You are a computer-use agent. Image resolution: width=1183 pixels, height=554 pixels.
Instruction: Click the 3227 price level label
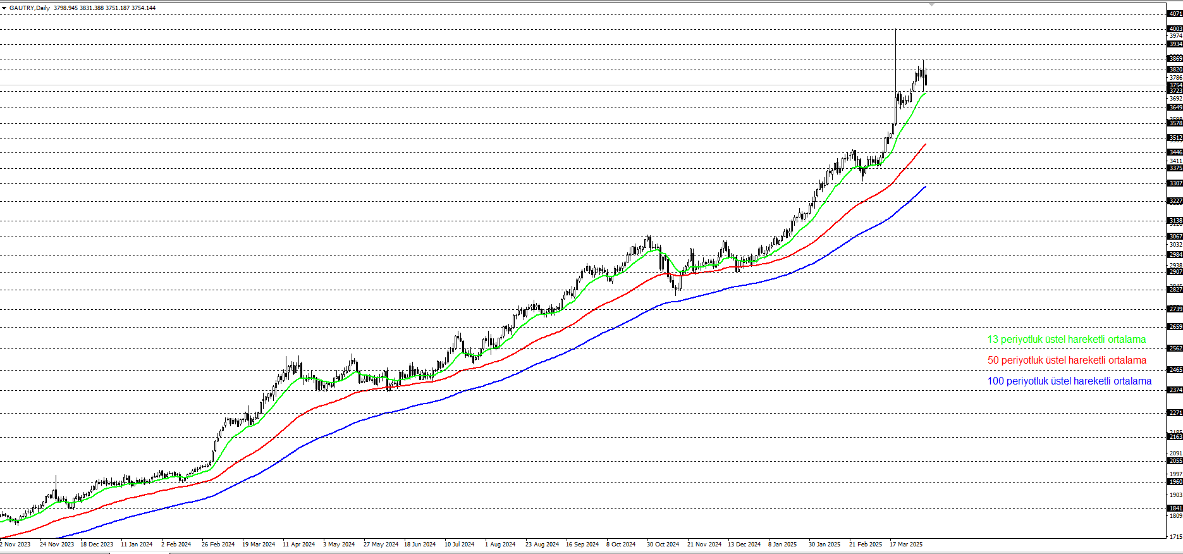click(x=1175, y=201)
